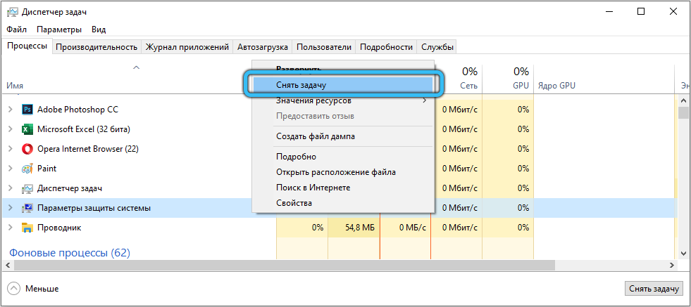The width and height of the screenshot is (691, 307).
Task: Select Создать файл дампа menu entry
Action: (315, 136)
